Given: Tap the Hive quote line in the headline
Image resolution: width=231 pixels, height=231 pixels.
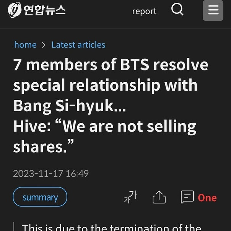Looking at the screenshot, I should click(x=105, y=127).
